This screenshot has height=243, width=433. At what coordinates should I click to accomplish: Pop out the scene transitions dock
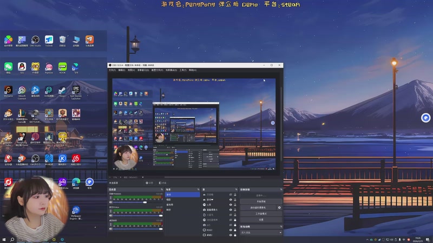(x=281, y=227)
